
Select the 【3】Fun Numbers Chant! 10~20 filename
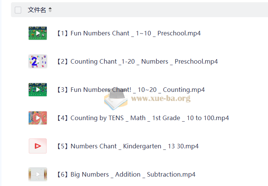pos(130,90)
